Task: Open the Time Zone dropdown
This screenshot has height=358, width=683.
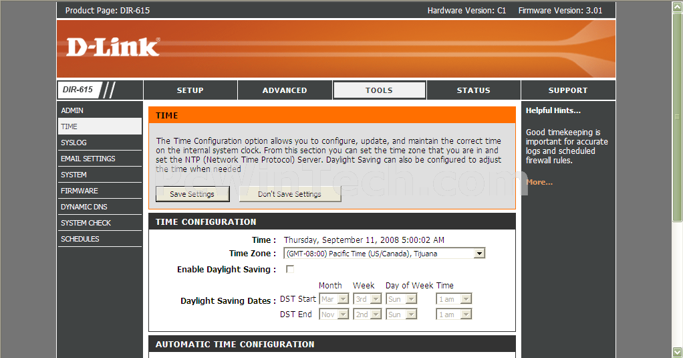Action: pos(384,254)
